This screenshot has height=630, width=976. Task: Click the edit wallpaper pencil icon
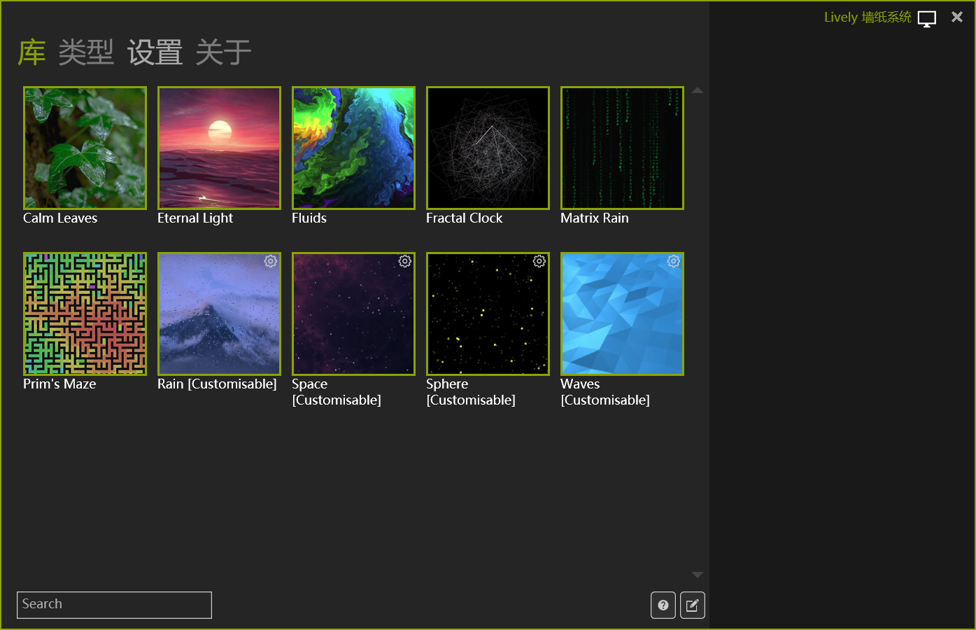point(693,605)
